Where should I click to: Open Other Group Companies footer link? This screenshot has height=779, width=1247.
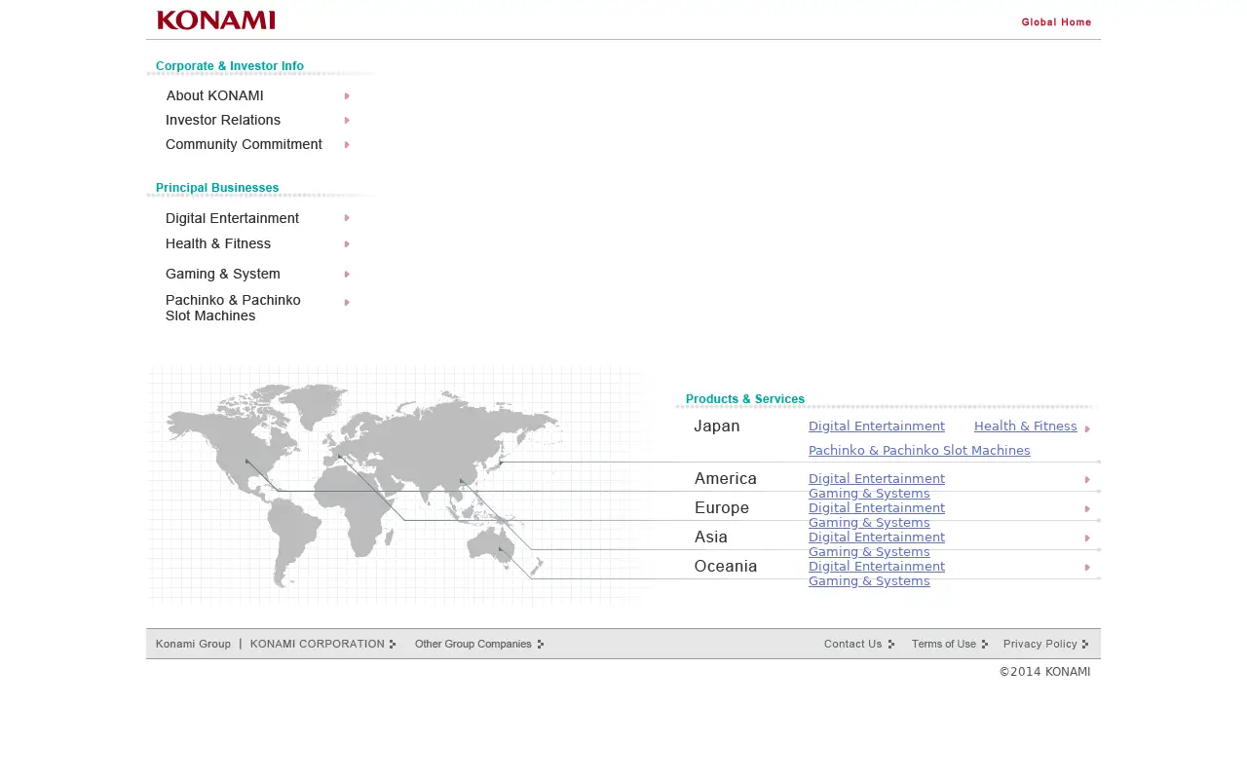[479, 644]
